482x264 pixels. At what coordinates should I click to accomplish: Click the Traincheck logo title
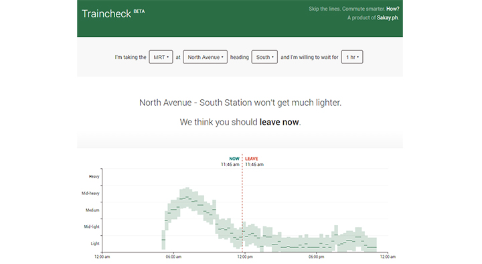tap(106, 14)
